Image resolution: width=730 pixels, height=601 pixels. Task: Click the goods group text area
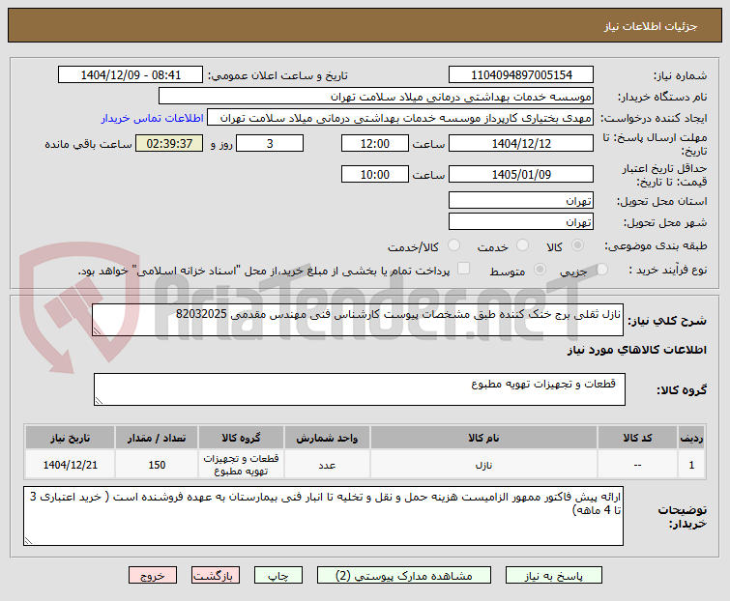(x=360, y=389)
